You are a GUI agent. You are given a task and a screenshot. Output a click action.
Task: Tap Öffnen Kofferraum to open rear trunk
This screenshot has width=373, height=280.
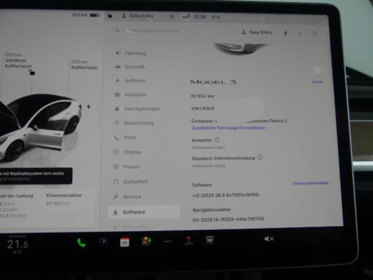pyautogui.click(x=79, y=64)
